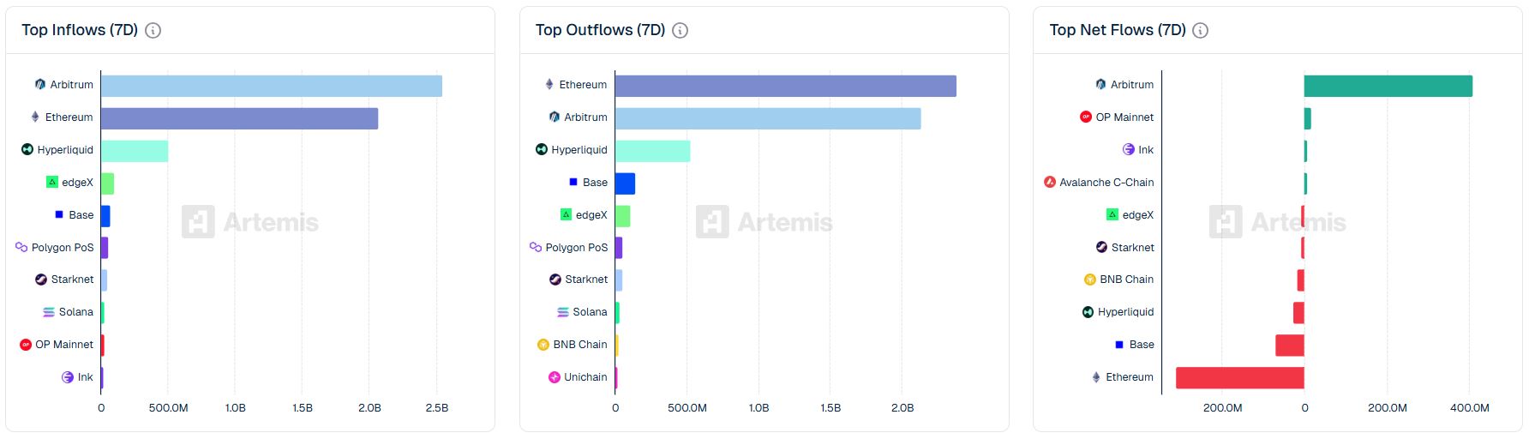The height and width of the screenshot is (439, 1529).
Task: Click the info icon beside Top Net Flows (7D)
Action: pos(1201,31)
